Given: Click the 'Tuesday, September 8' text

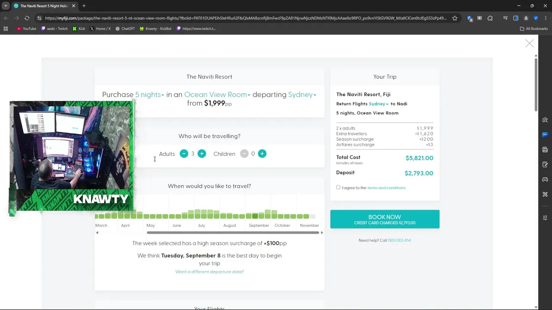Looking at the screenshot, I should click(191, 255).
